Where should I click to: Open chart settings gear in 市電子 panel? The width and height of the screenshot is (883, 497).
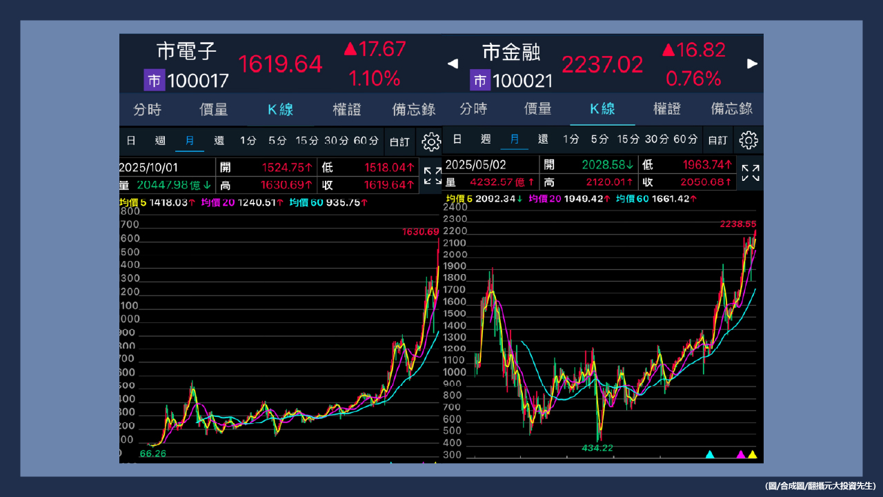pyautogui.click(x=431, y=142)
